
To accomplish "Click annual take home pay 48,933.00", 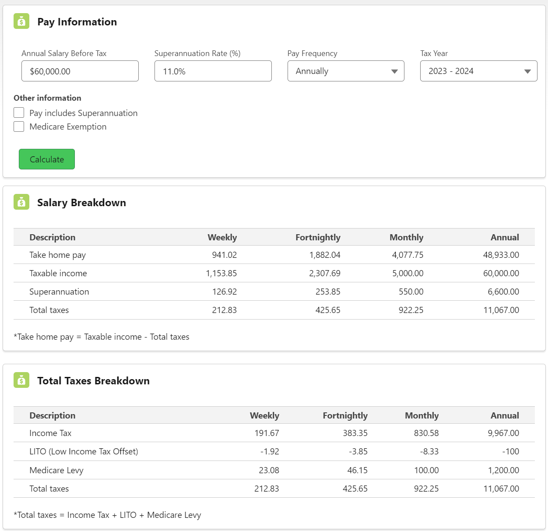I will coord(501,255).
